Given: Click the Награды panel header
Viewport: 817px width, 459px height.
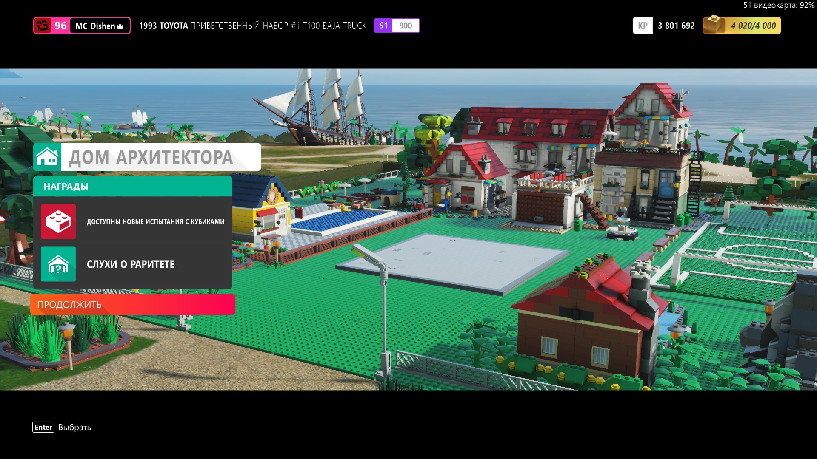Looking at the screenshot, I should (132, 187).
